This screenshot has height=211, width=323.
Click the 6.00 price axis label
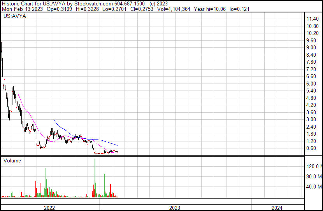coord(311,84)
